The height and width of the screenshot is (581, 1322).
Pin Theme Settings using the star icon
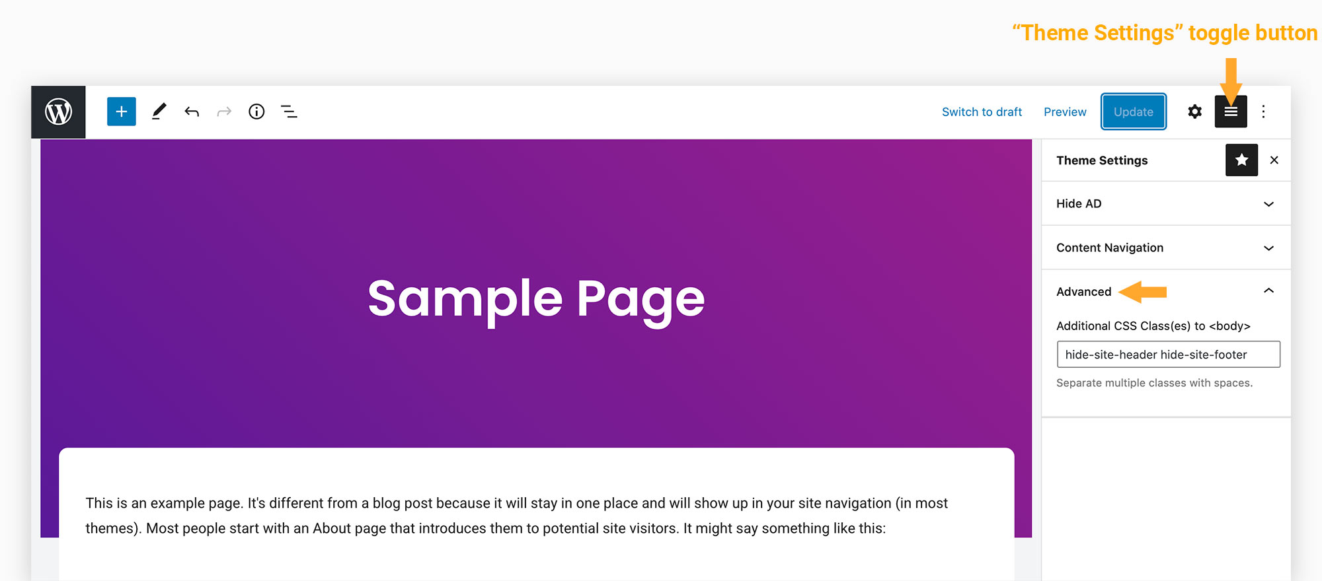point(1241,160)
